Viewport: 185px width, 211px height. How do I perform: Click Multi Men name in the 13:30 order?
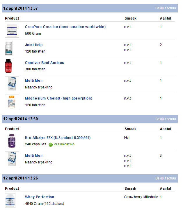click(x=34, y=156)
